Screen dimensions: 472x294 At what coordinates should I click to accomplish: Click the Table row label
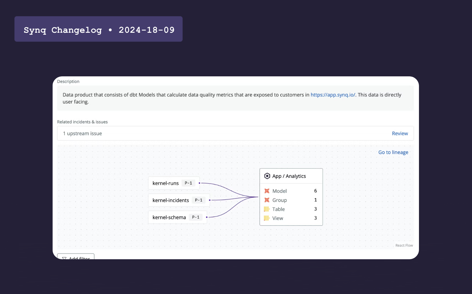coord(278,209)
